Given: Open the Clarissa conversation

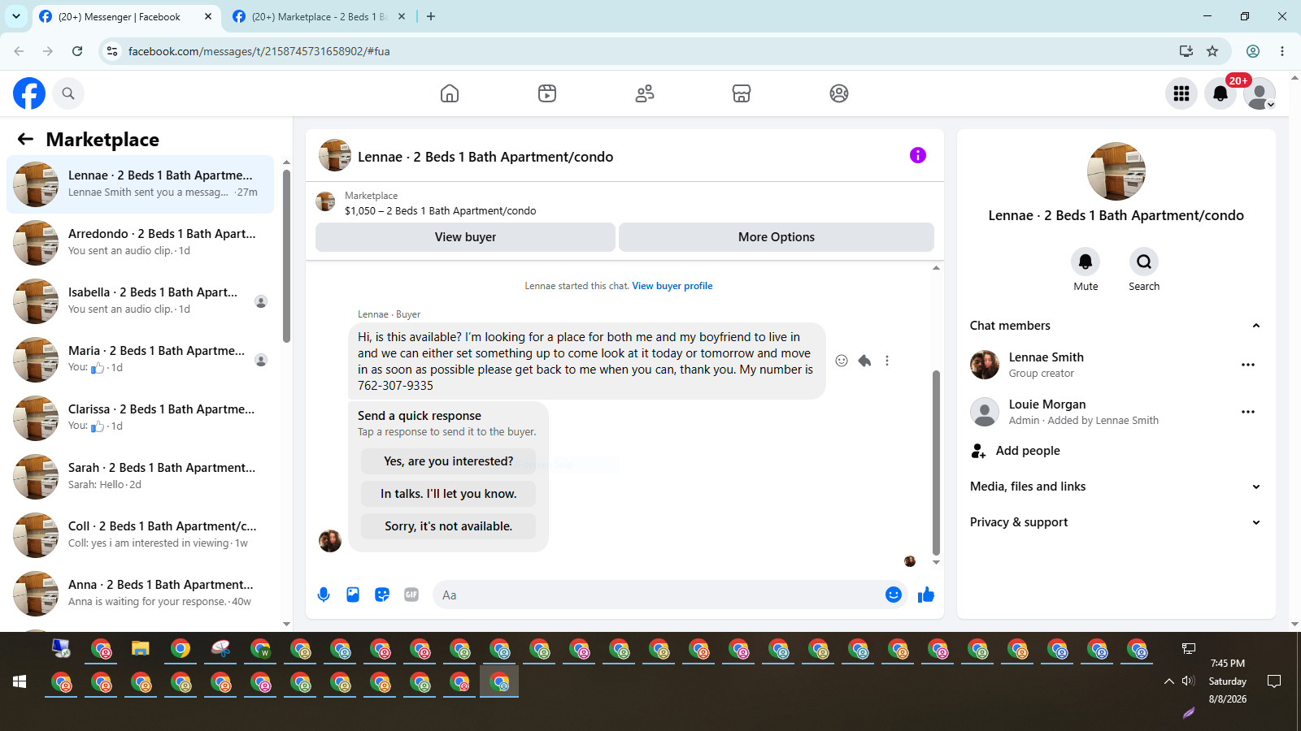Looking at the screenshot, I should pyautogui.click(x=140, y=418).
